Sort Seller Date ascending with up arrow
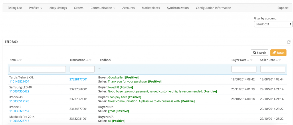The image size is (293, 125). tap(277, 60)
